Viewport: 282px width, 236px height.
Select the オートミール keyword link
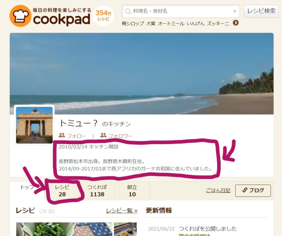[x=171, y=24]
